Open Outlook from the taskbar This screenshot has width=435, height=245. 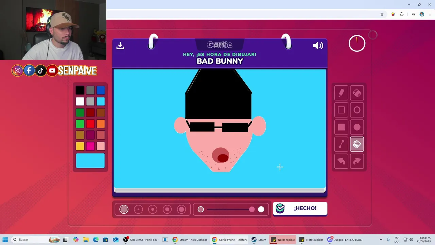[x=116, y=240]
